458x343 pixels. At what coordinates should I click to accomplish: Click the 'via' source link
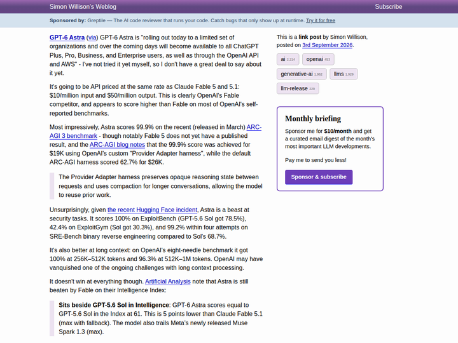click(92, 37)
